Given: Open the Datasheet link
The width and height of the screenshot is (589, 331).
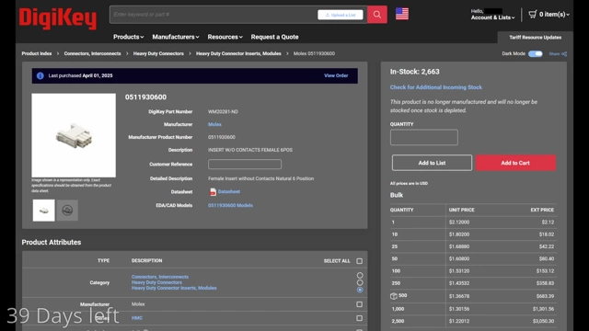Looking at the screenshot, I should 229,191.
